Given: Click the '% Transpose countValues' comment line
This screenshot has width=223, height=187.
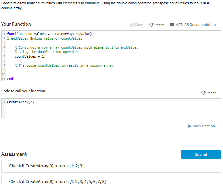Looking at the screenshot, I should click(x=64, y=65).
